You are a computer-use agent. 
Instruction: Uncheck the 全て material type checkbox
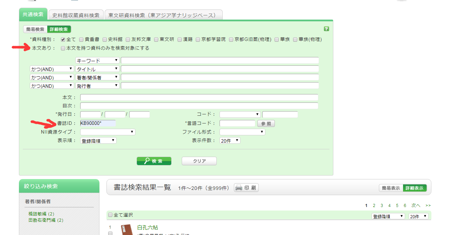pos(63,40)
